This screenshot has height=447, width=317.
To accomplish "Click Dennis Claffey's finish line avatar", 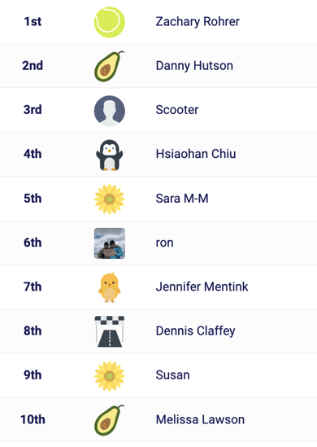I will click(x=110, y=331).
